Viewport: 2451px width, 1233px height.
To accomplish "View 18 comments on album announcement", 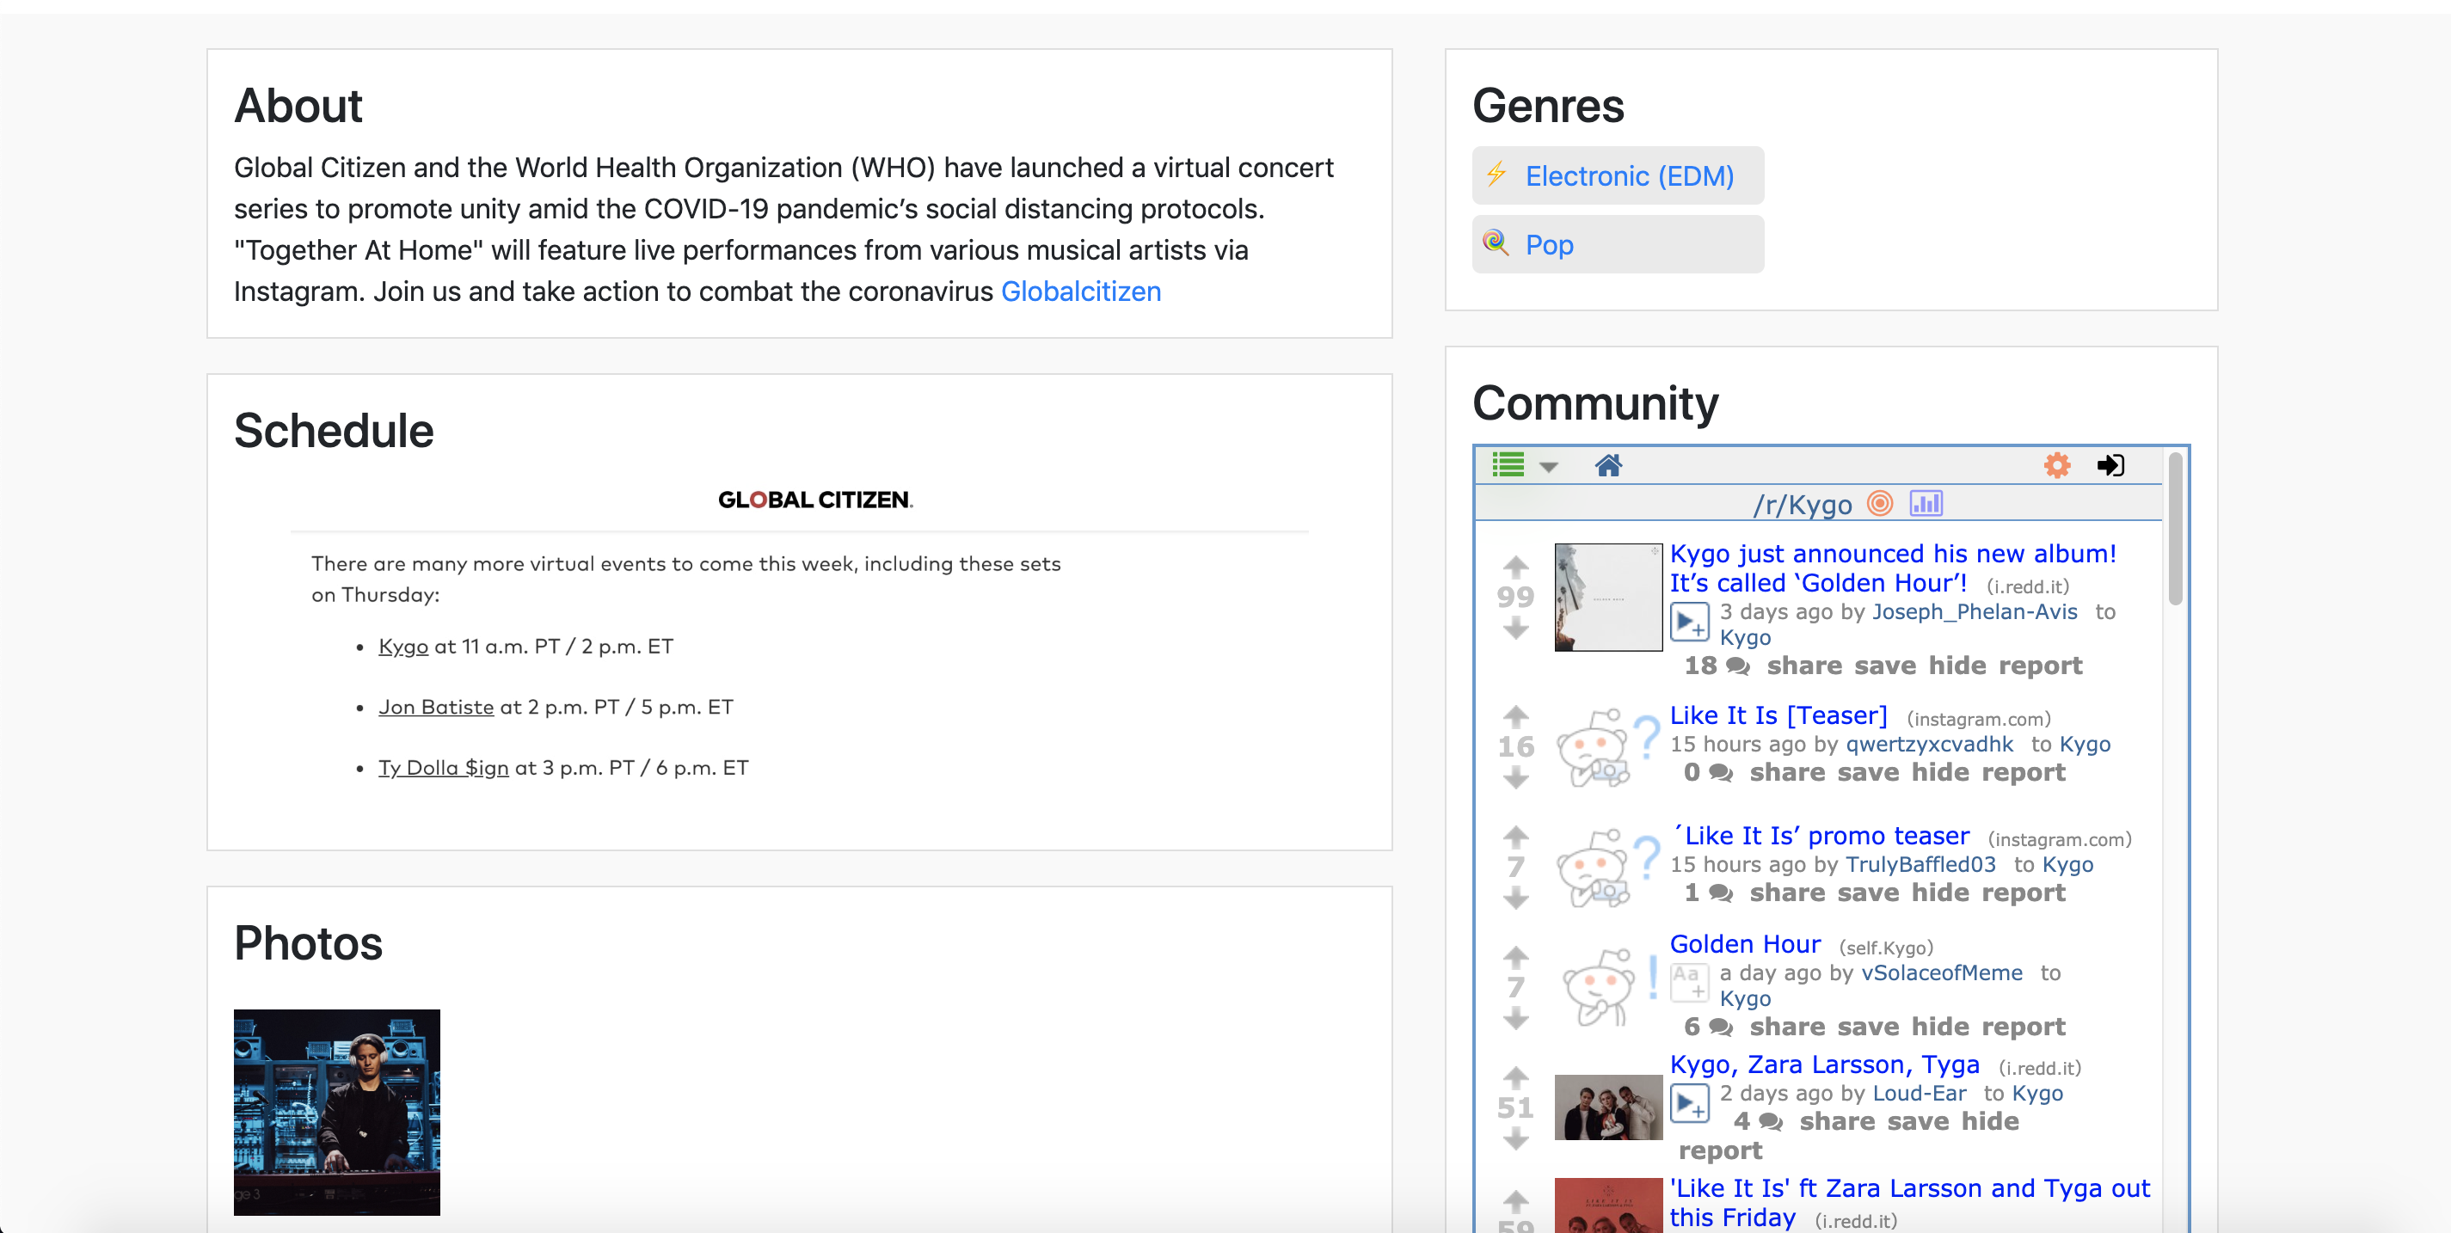I will pos(1717,666).
